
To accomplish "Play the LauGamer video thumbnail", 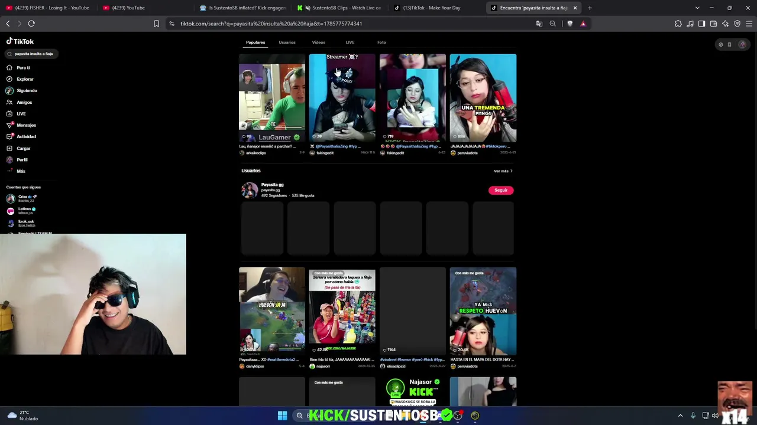I will click(272, 98).
